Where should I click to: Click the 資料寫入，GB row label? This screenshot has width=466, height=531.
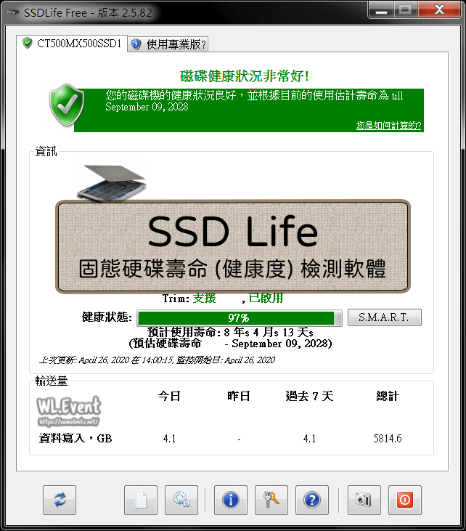[x=75, y=439]
